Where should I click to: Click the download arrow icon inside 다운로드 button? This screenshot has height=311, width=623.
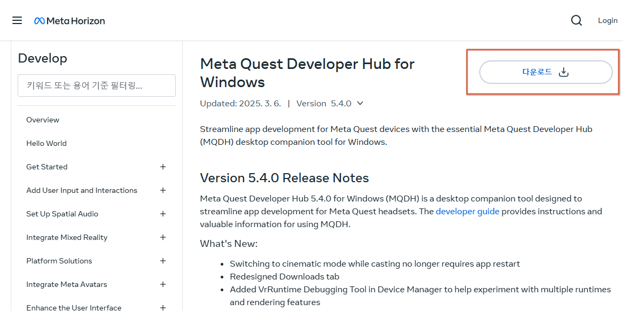coord(563,72)
